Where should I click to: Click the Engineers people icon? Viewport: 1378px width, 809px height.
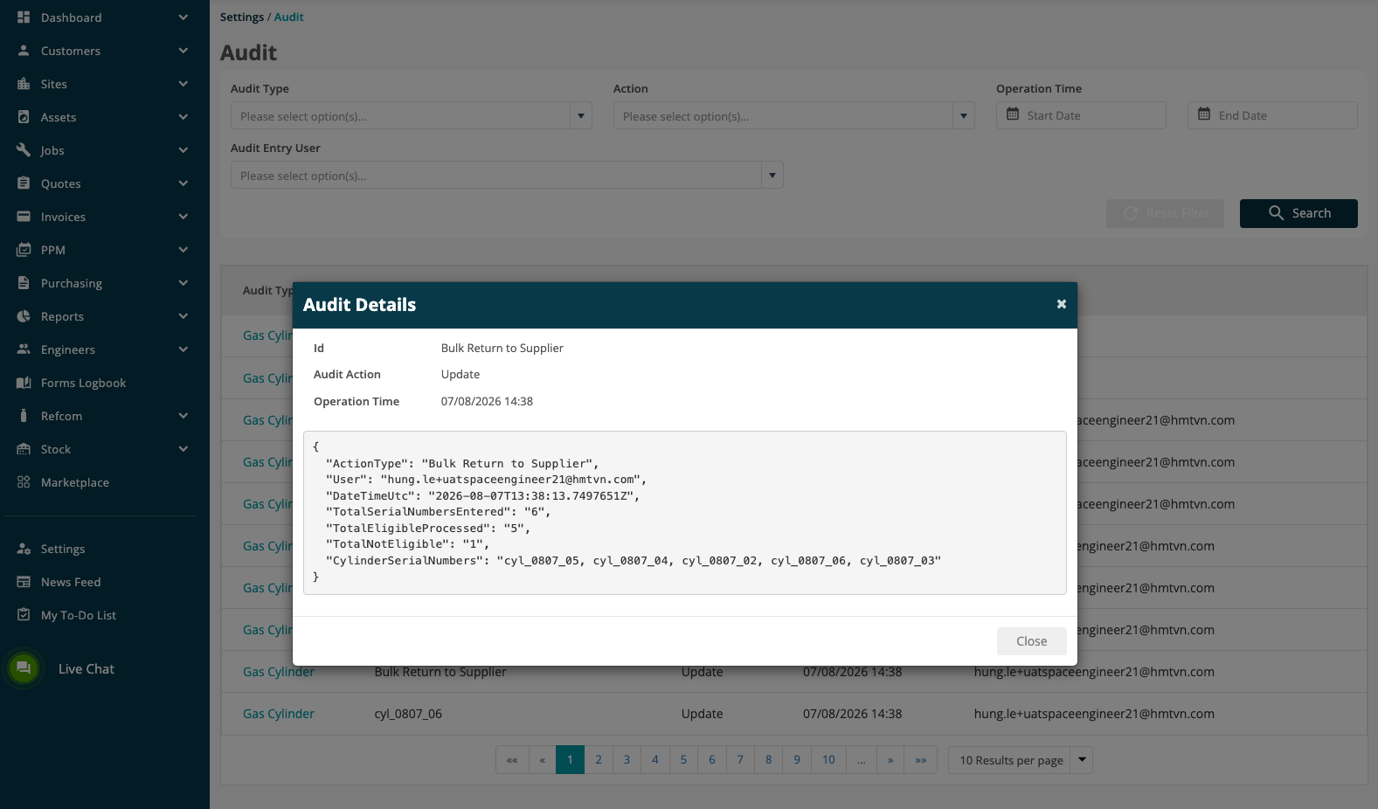click(x=24, y=349)
